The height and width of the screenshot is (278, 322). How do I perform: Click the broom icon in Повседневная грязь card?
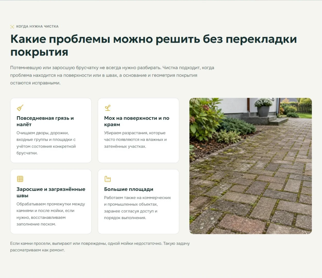point(20,108)
